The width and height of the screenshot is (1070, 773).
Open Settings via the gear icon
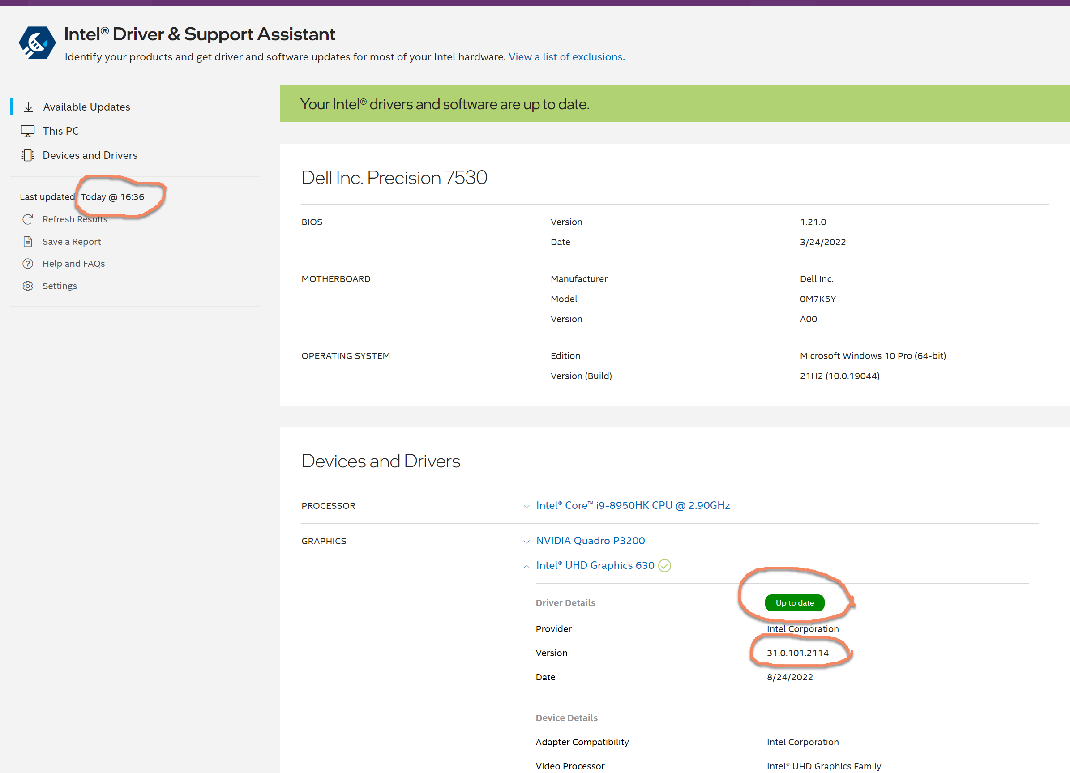28,286
